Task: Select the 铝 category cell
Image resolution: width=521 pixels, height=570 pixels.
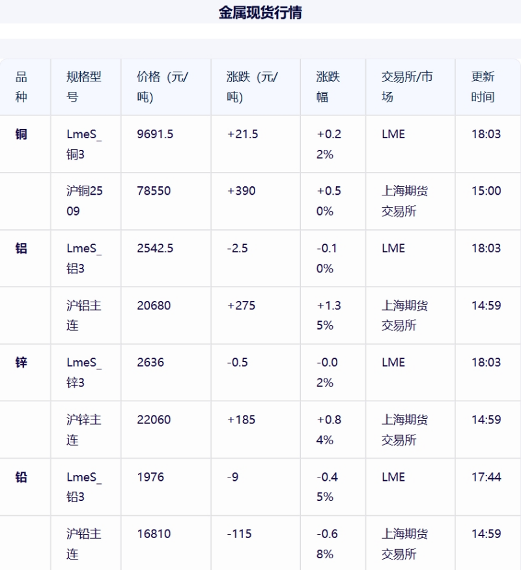Action: [21, 248]
